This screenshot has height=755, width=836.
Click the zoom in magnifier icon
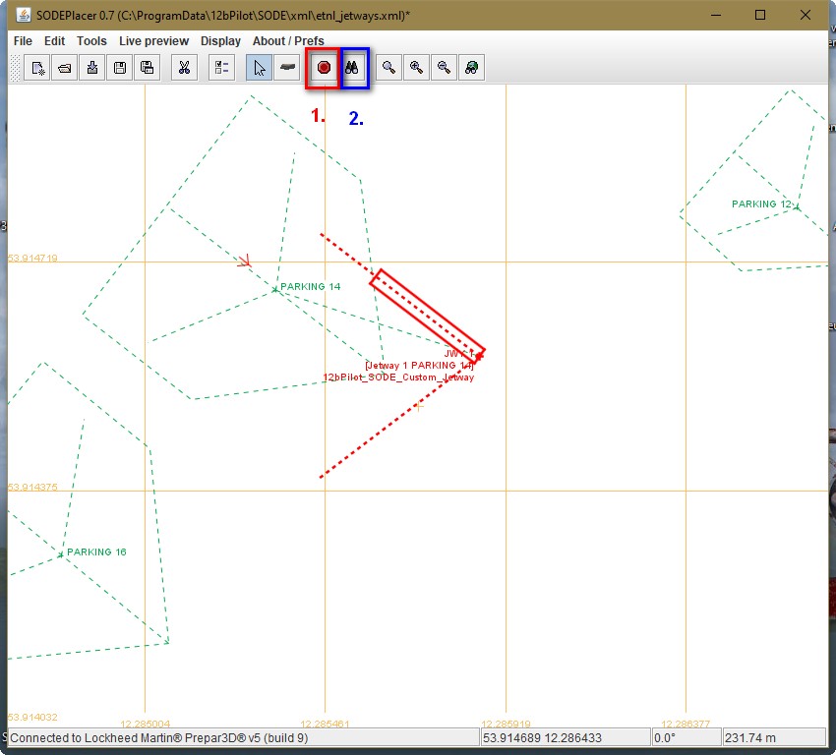417,68
